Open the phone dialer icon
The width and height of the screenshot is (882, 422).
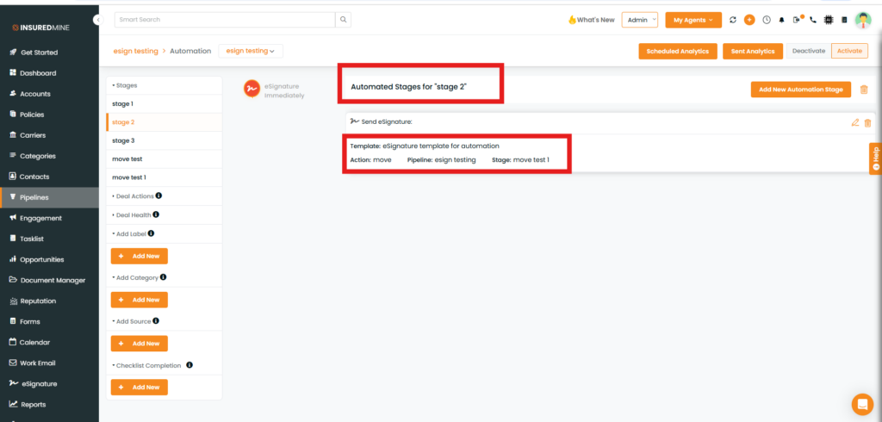(812, 20)
